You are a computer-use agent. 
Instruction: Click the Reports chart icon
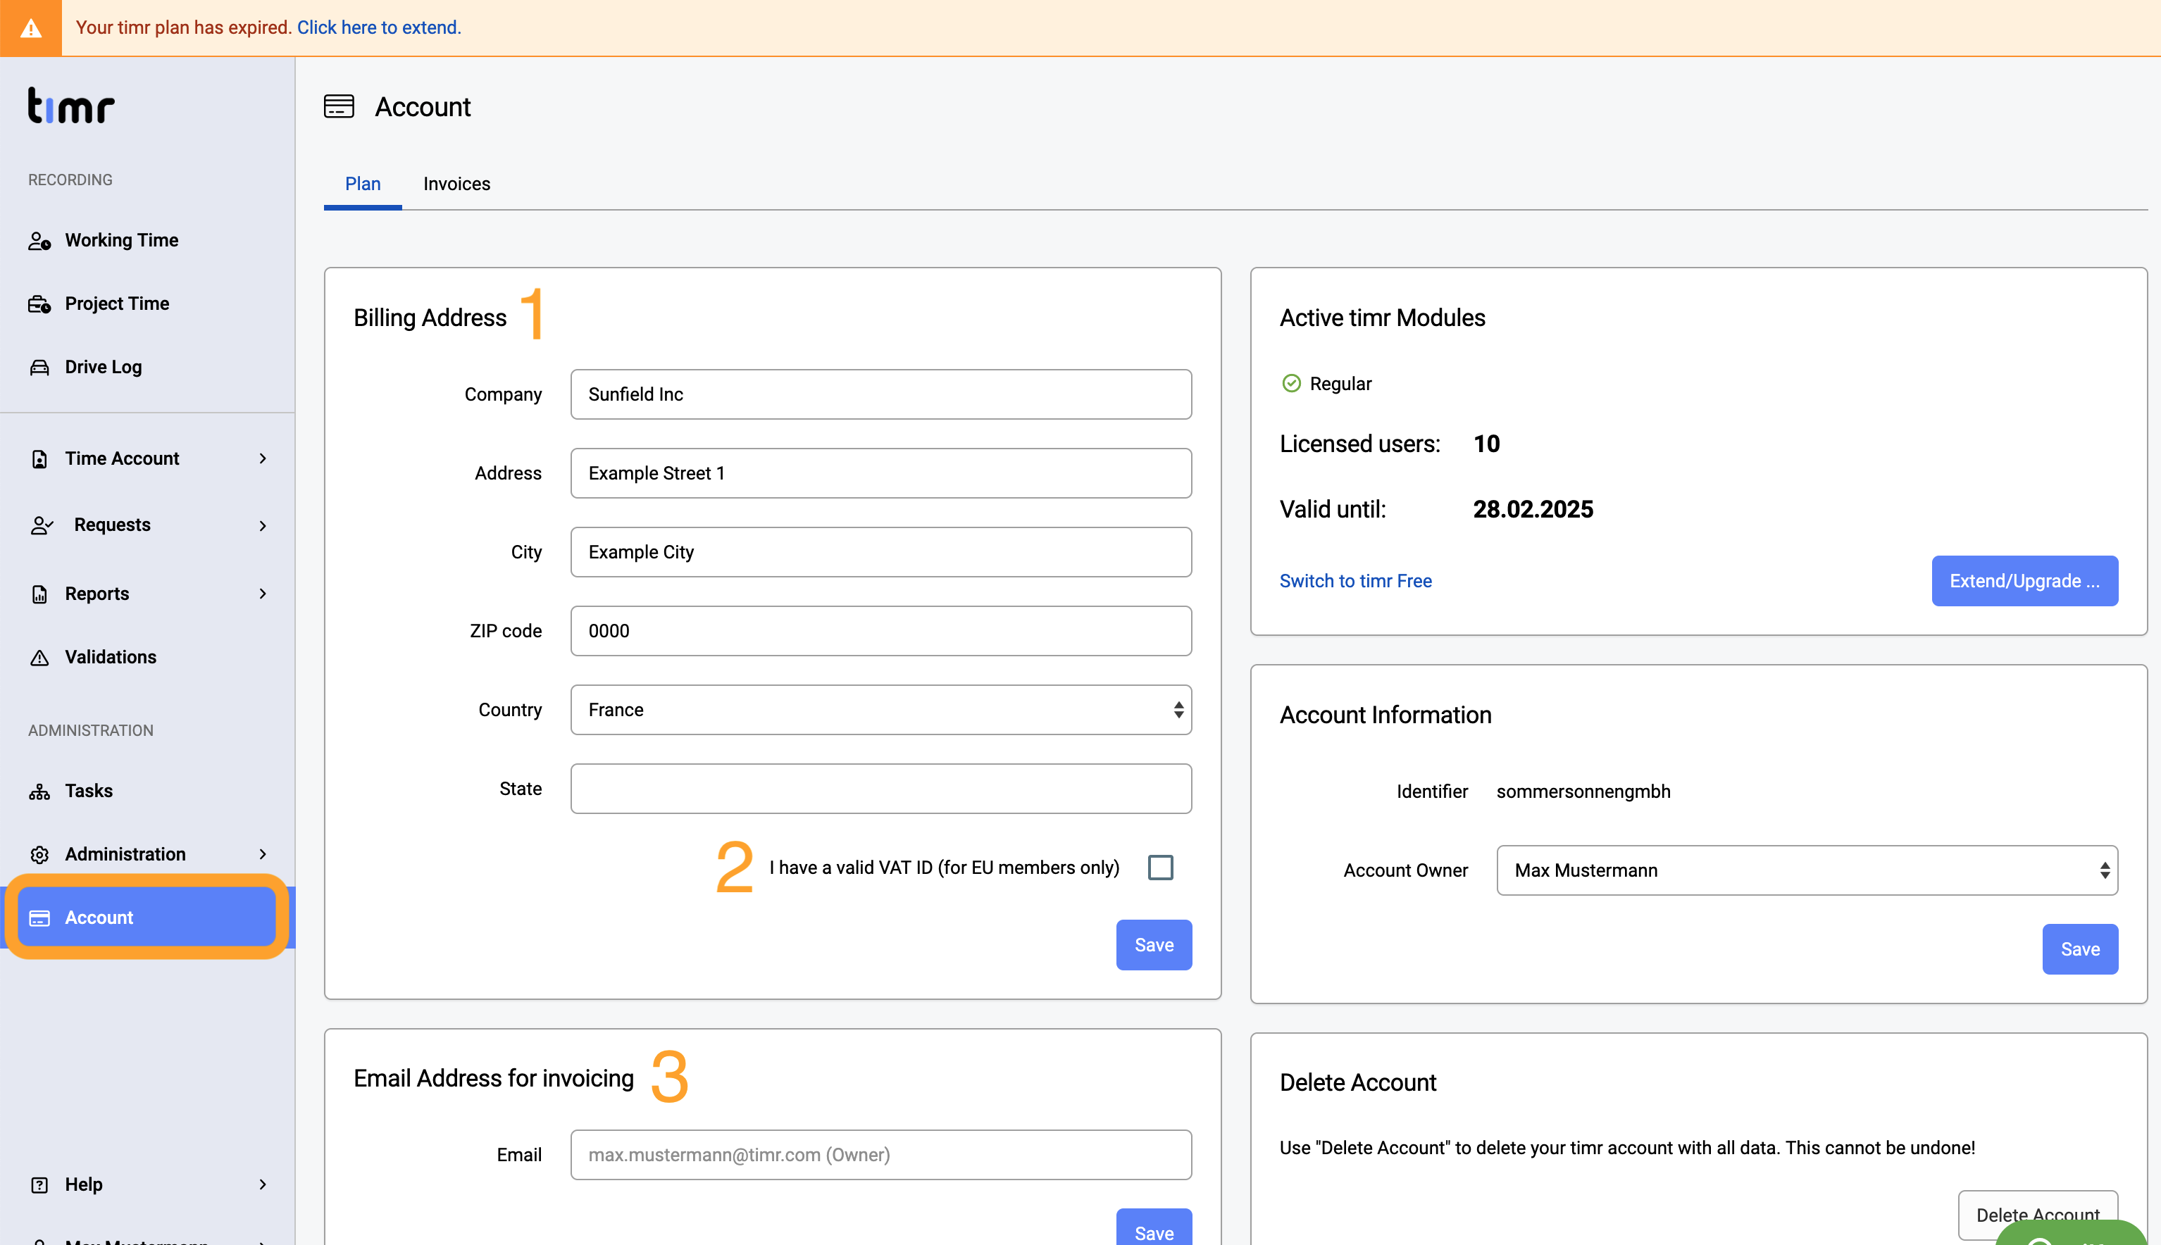tap(39, 594)
